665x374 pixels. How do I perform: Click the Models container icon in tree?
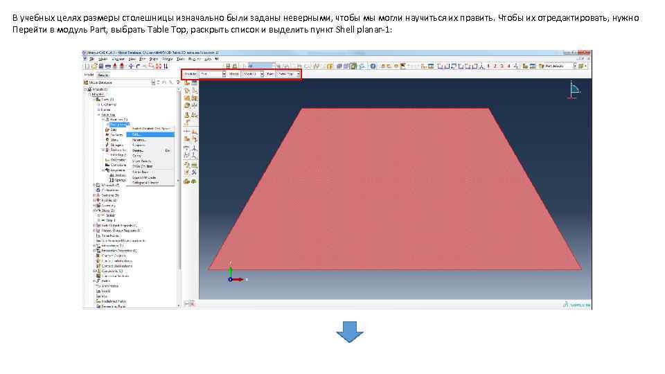[90, 89]
